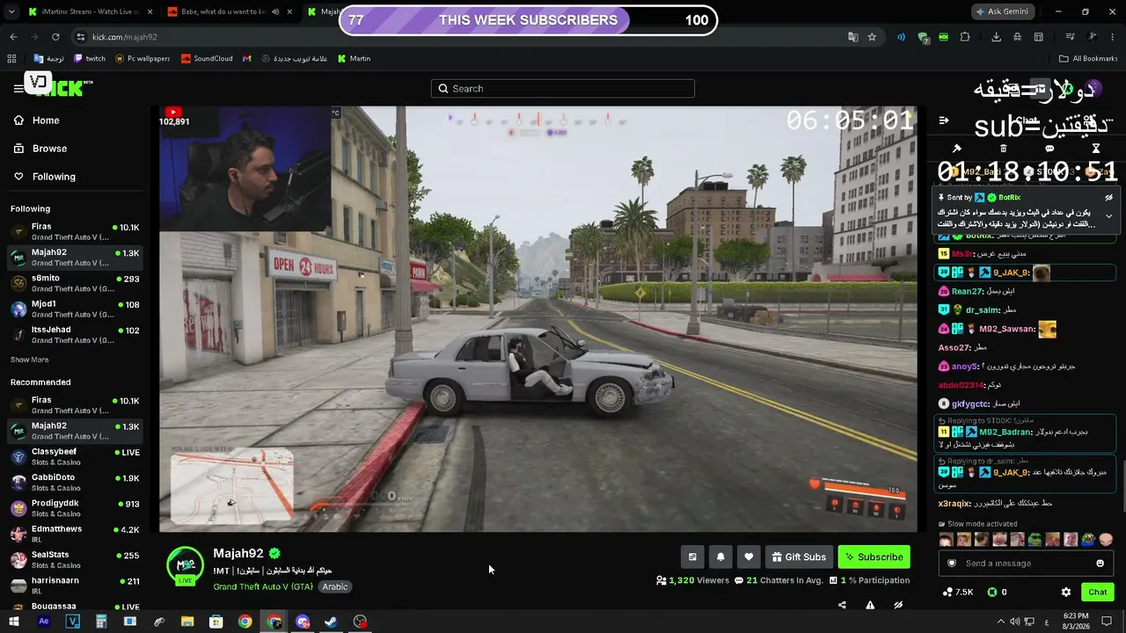Image resolution: width=1126 pixels, height=633 pixels.
Task: Open GabbiDoto recommended channel
Action: [x=75, y=483]
